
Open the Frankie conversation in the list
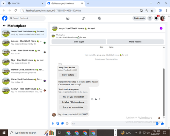24,71
